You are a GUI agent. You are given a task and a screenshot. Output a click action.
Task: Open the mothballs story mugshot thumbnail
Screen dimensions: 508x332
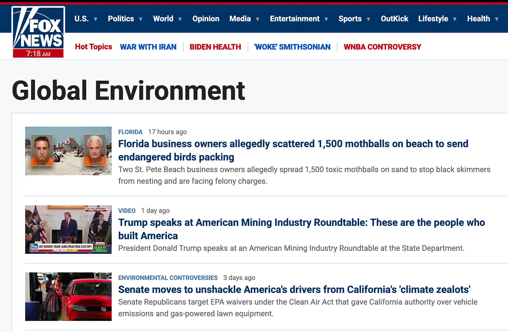coord(68,151)
